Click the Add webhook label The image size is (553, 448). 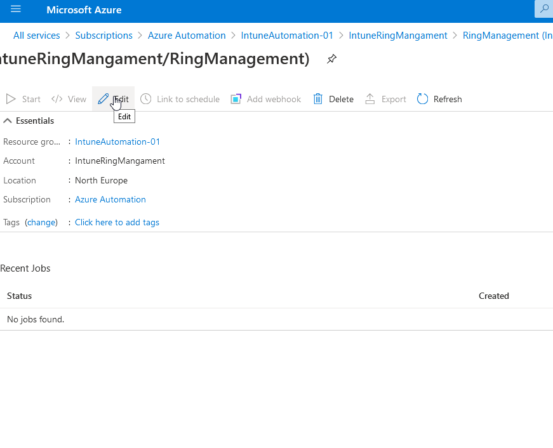pyautogui.click(x=274, y=100)
